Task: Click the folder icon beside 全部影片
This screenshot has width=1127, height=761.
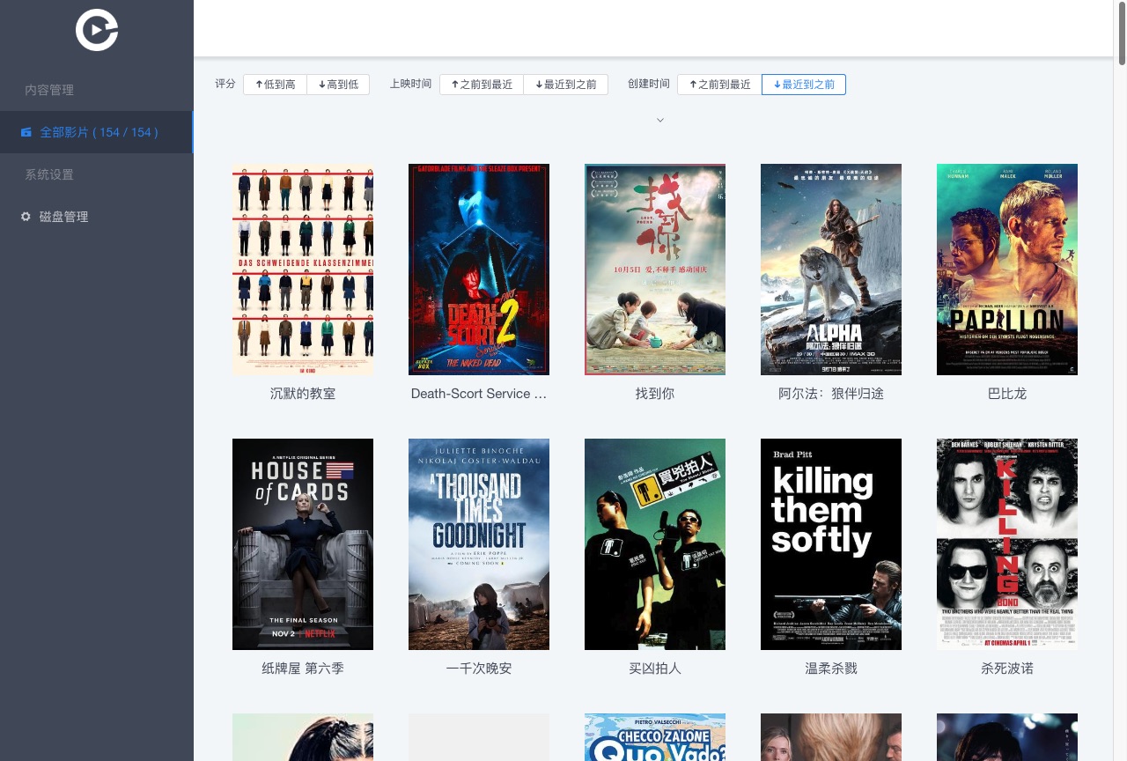Action: [26, 132]
